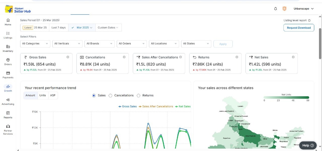Select the Sales radio button
This screenshot has height=151, width=322.
point(94,96)
